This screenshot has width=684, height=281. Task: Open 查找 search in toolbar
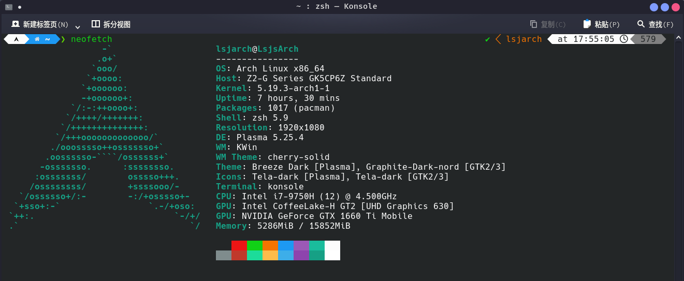click(655, 24)
